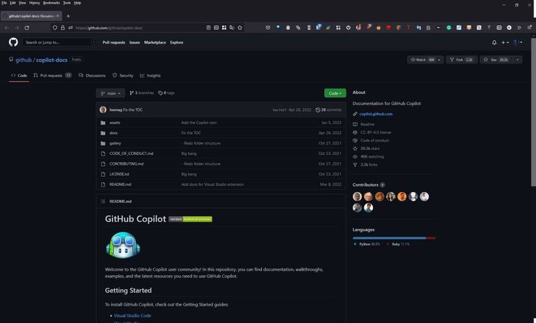
Task: Open a new browser tab
Action: [68, 16]
